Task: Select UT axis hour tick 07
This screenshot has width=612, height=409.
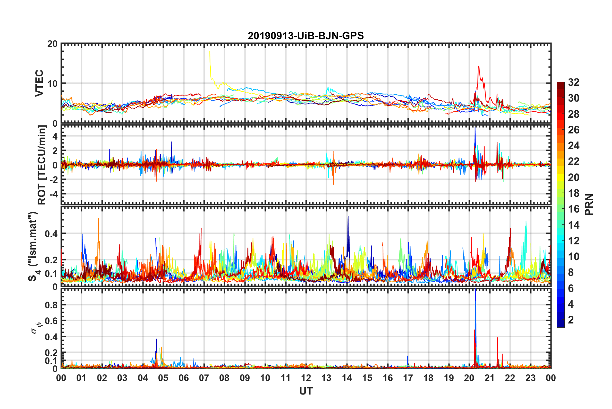Action: 204,378
